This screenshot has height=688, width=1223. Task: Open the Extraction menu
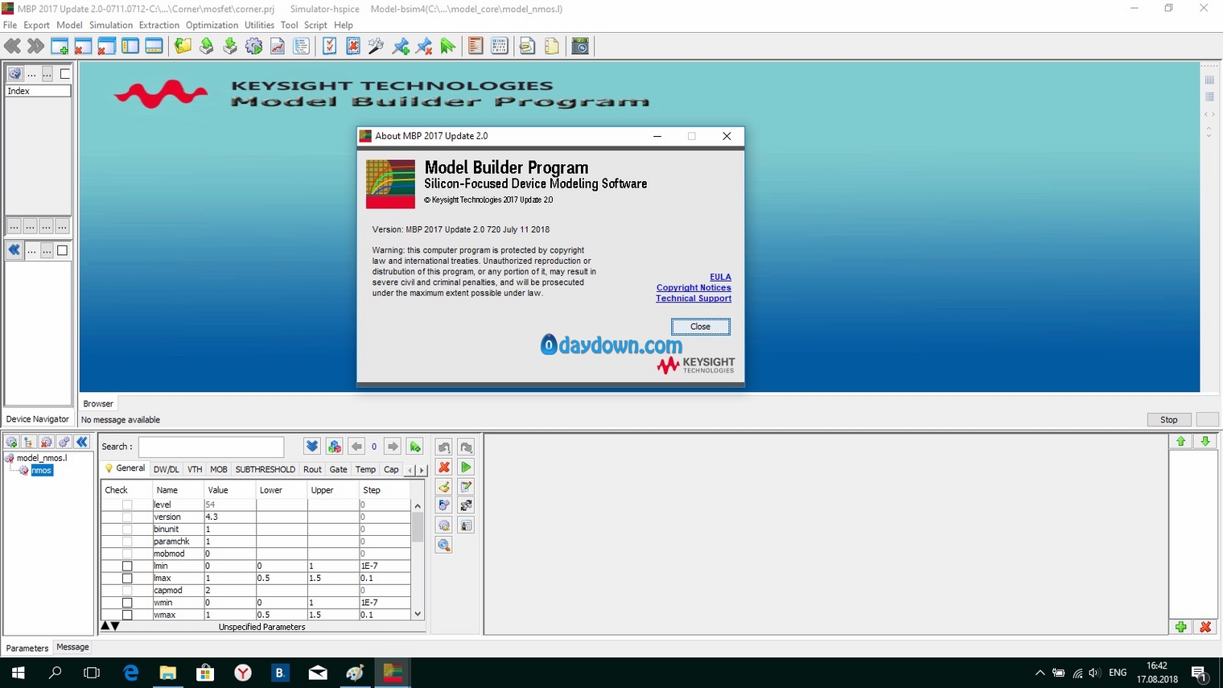159,25
